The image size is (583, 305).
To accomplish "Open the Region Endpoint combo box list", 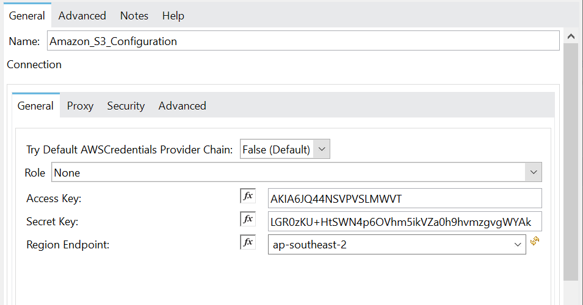I will [x=518, y=245].
